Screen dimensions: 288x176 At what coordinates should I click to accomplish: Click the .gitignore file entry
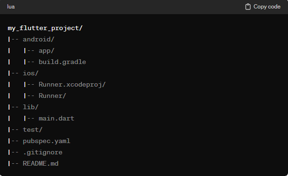43,152
